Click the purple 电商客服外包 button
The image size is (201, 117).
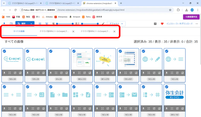coord(191,17)
